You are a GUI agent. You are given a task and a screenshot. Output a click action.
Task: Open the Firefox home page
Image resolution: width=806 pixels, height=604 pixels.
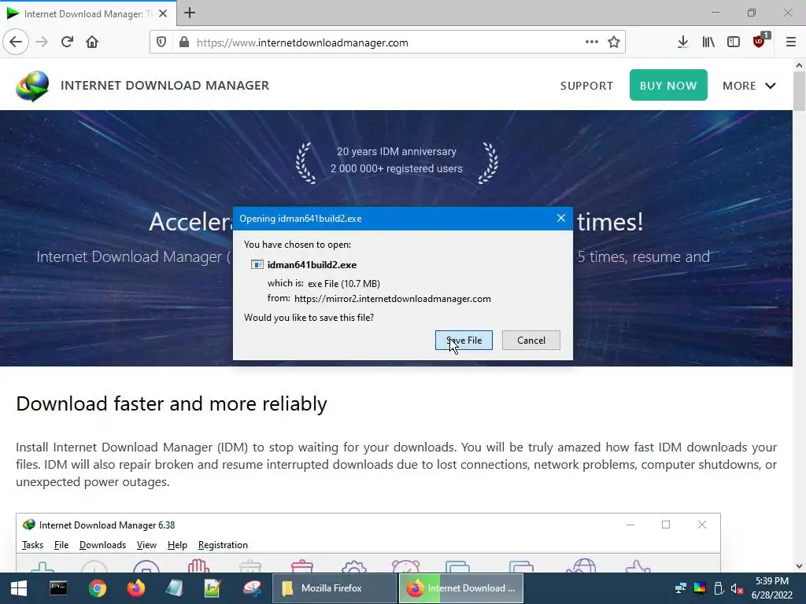pyautogui.click(x=92, y=42)
